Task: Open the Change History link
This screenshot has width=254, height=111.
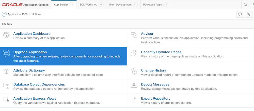Action: tap(153, 70)
